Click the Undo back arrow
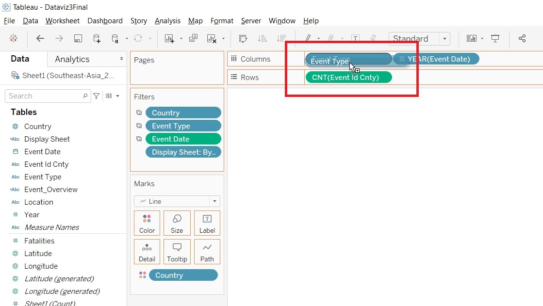 click(x=40, y=39)
